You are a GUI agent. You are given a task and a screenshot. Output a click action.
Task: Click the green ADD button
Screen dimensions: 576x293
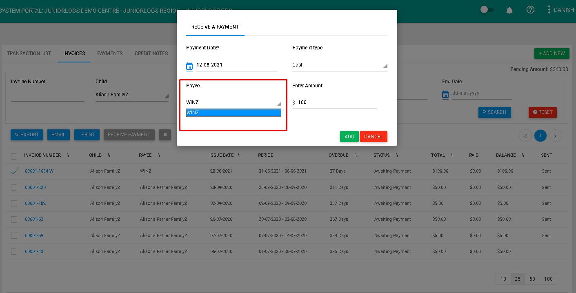(x=349, y=137)
